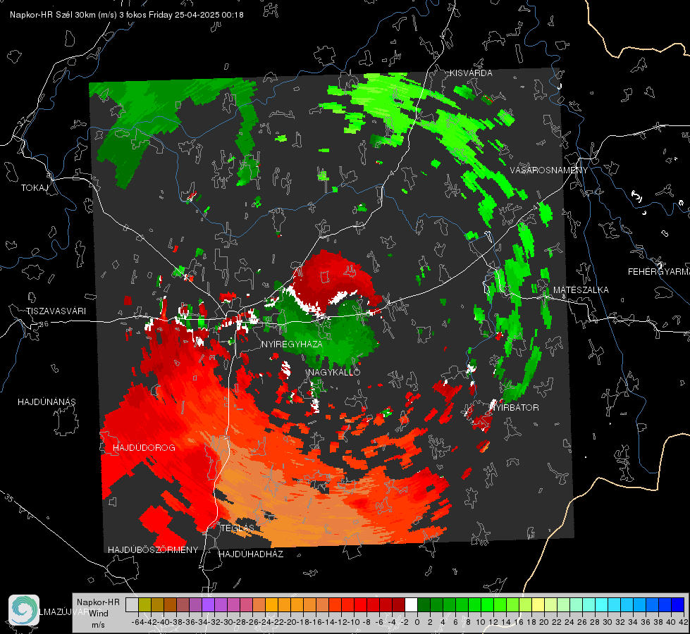Select the HAJDÚDOROG town label
Screen dimensions: 690x634
pyautogui.click(x=144, y=447)
